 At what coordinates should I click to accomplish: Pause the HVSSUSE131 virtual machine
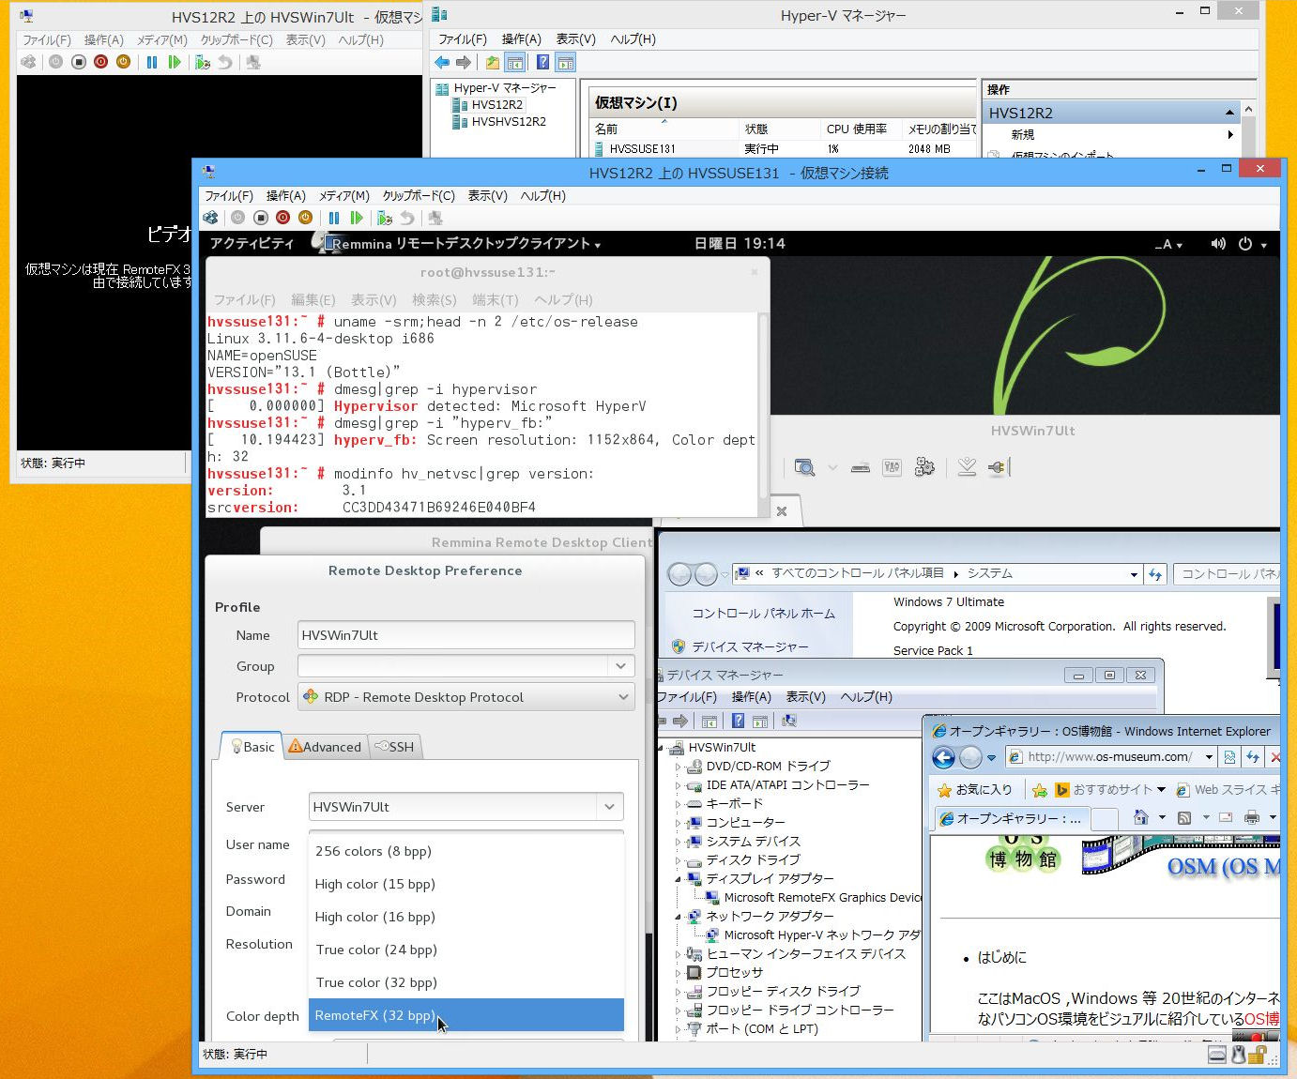pyautogui.click(x=334, y=218)
